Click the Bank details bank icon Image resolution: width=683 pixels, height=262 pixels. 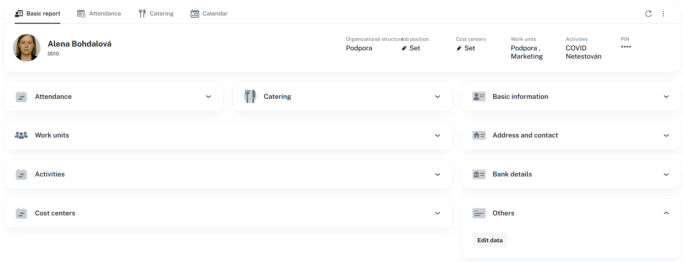tap(479, 174)
